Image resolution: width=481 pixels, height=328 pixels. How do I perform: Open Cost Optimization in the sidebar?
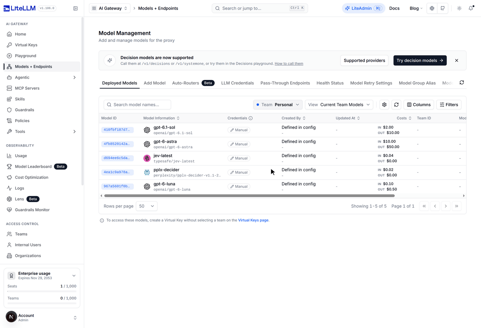[x=42, y=177]
